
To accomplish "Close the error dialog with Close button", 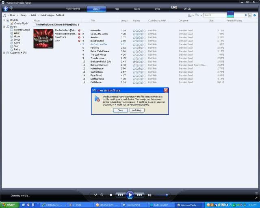I will tap(120, 110).
